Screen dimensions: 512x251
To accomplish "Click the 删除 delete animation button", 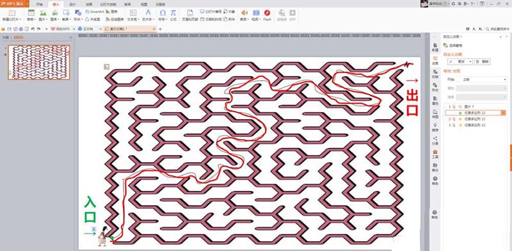I will coord(483,61).
